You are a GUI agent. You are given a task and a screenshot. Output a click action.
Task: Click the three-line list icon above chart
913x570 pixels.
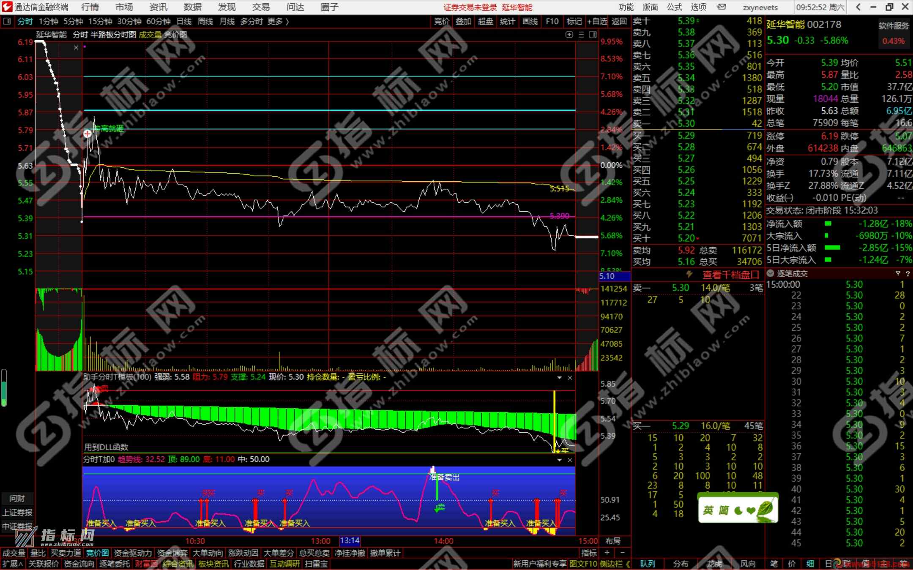point(581,35)
